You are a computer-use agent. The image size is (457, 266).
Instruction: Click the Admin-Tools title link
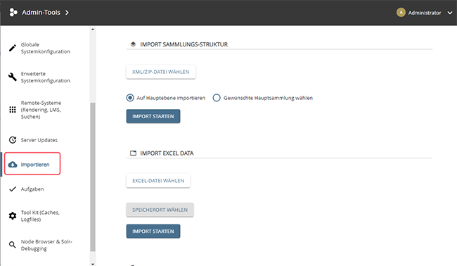point(41,13)
